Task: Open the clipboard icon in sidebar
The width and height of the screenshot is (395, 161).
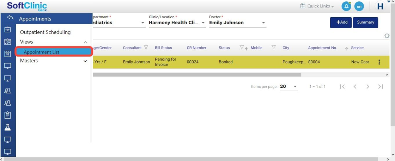Action: (x=7, y=115)
